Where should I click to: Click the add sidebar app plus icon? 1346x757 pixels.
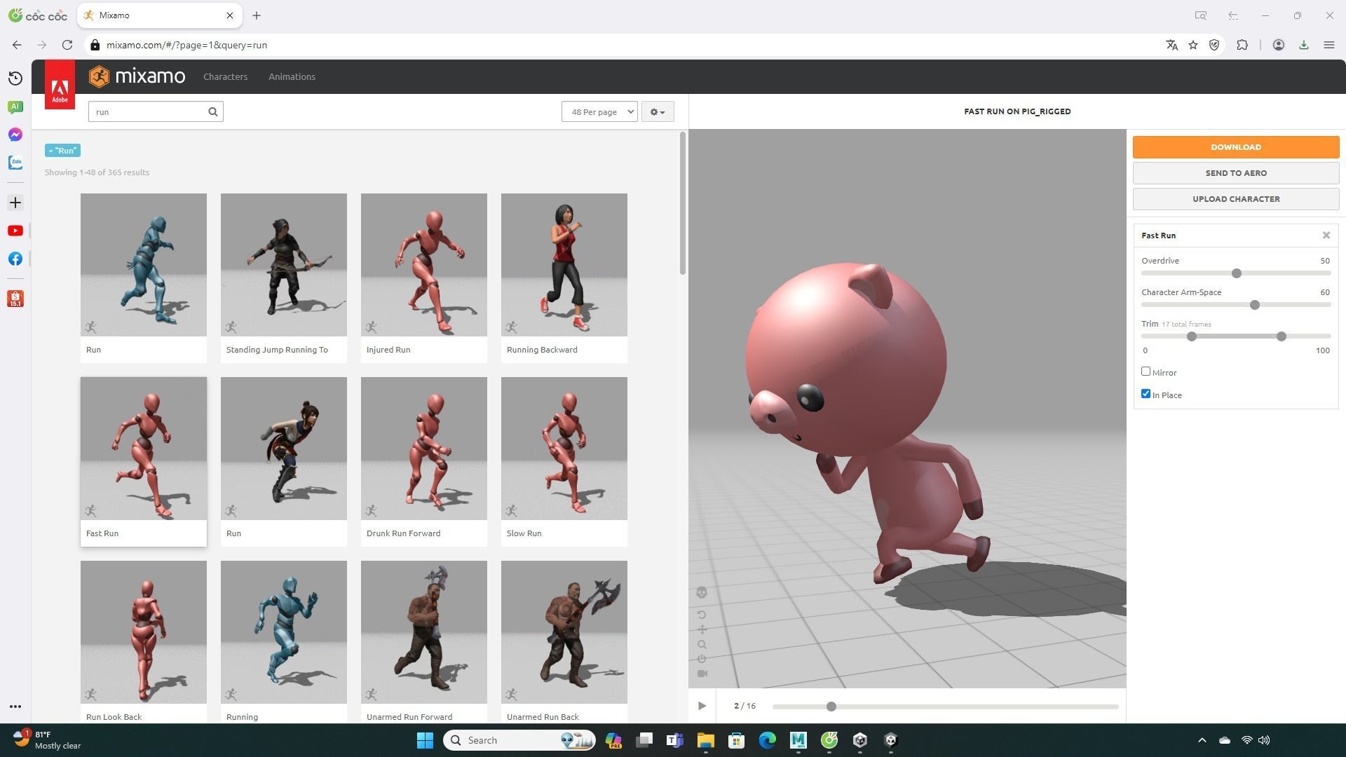pos(15,203)
